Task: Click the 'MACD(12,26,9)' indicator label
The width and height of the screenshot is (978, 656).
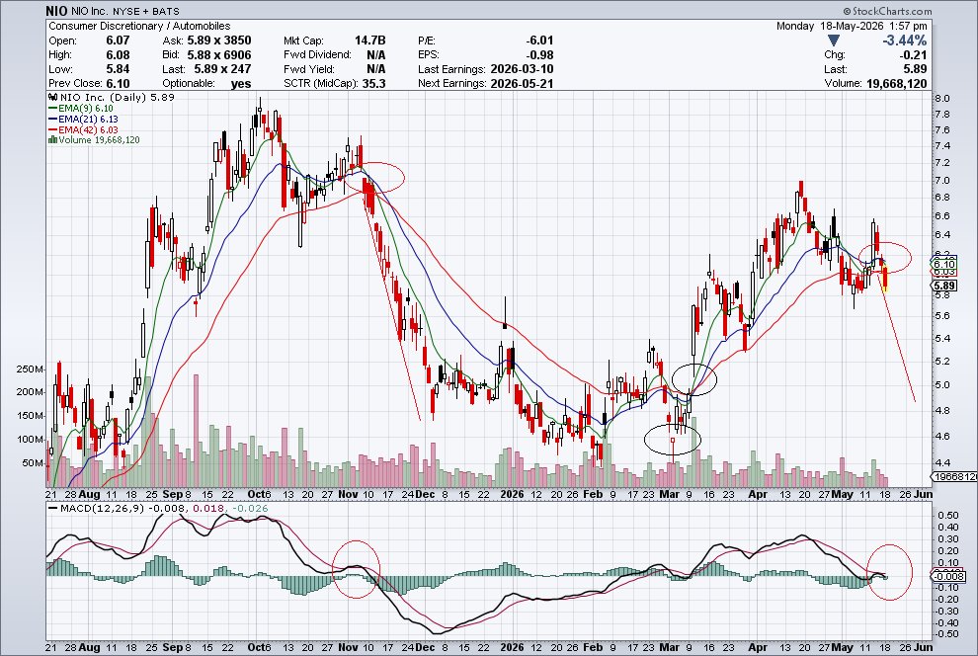Action: pos(103,508)
